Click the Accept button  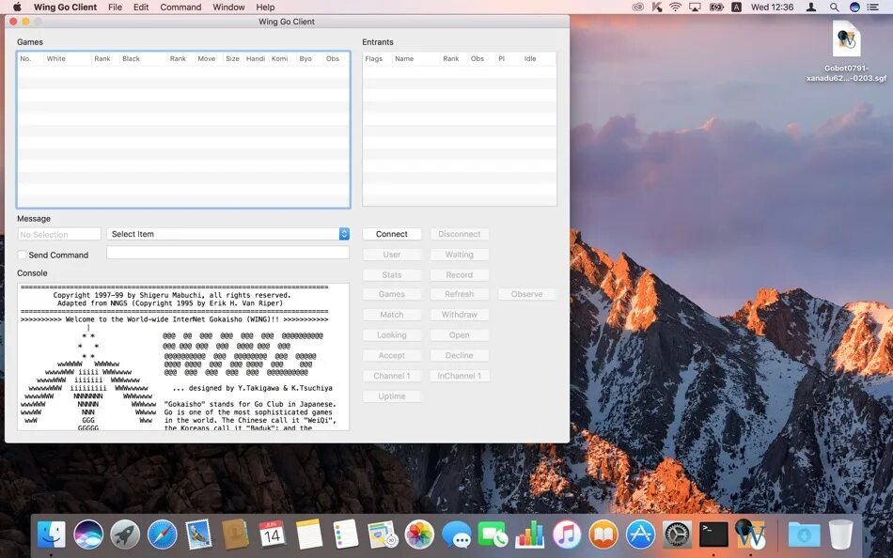click(x=392, y=355)
